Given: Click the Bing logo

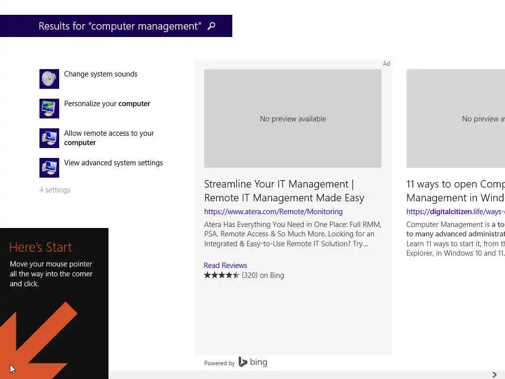Looking at the screenshot, I should [x=253, y=362].
